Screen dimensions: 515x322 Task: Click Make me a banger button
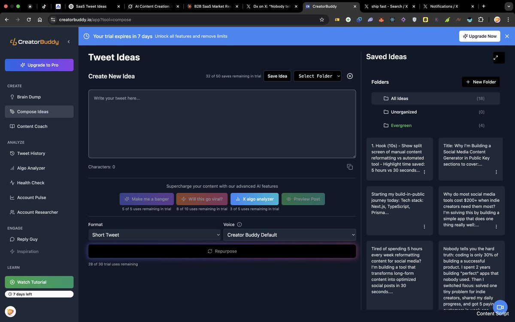click(x=147, y=199)
